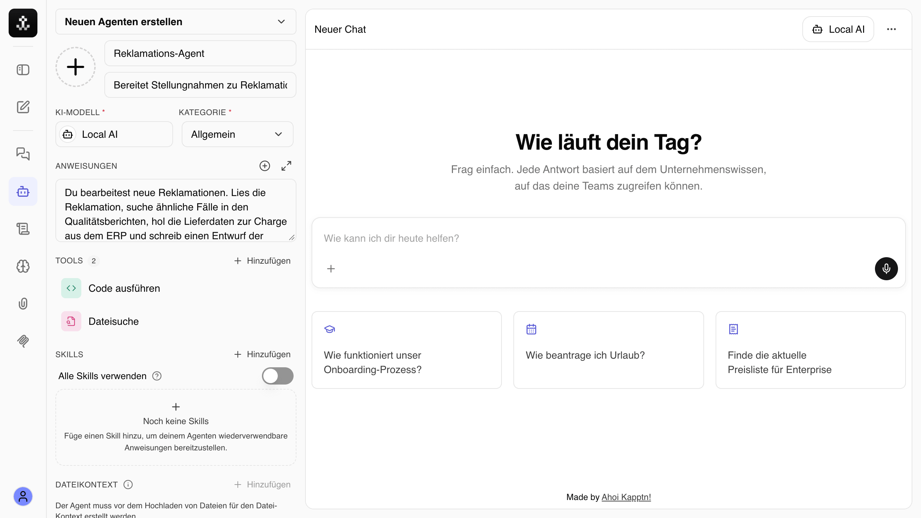The image size is (921, 518).
Task: Click the agent name field Reklamations-Agent
Action: click(200, 53)
